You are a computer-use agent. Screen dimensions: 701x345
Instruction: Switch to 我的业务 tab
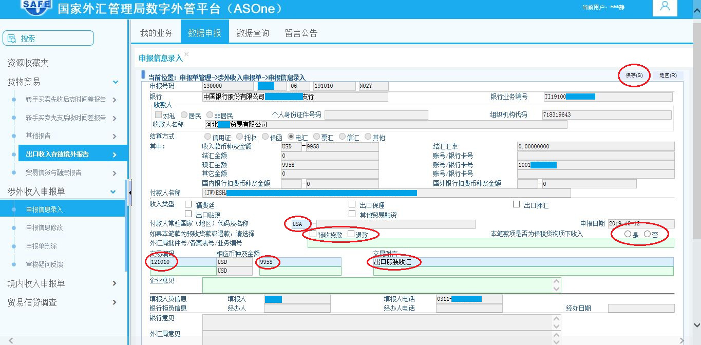click(x=157, y=33)
